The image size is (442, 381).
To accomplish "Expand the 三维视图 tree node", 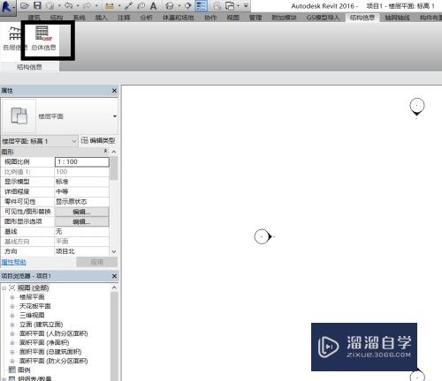I will (12, 316).
